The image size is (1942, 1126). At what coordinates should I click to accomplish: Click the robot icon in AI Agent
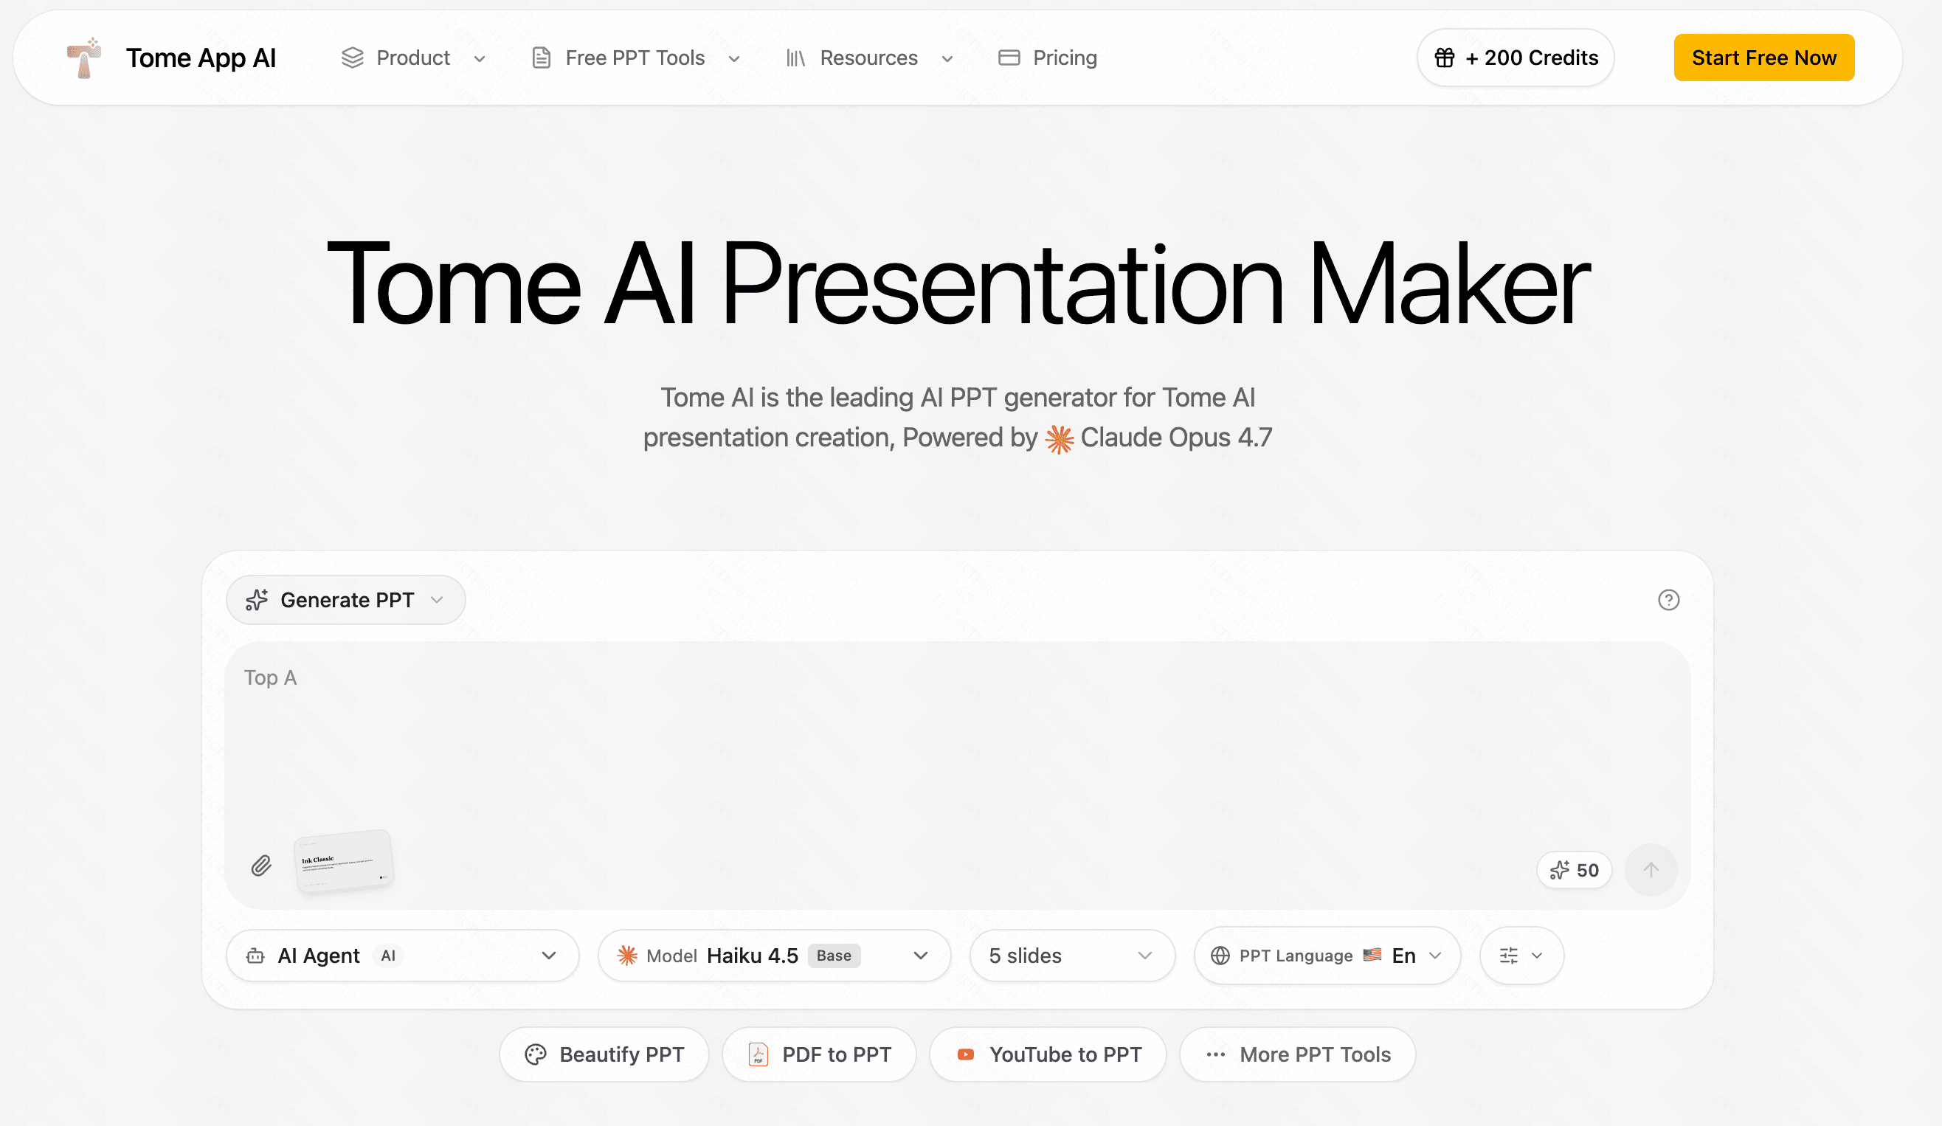[x=255, y=956]
